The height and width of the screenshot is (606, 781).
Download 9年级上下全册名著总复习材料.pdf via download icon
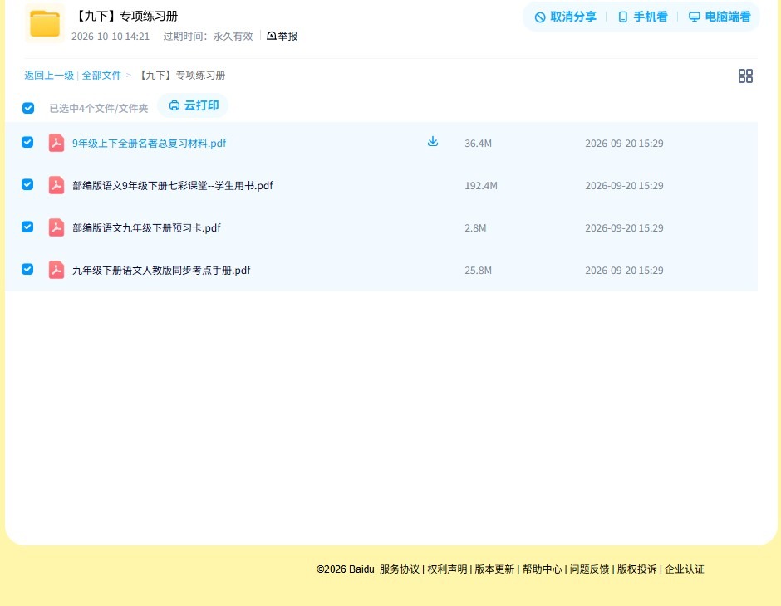click(x=432, y=142)
